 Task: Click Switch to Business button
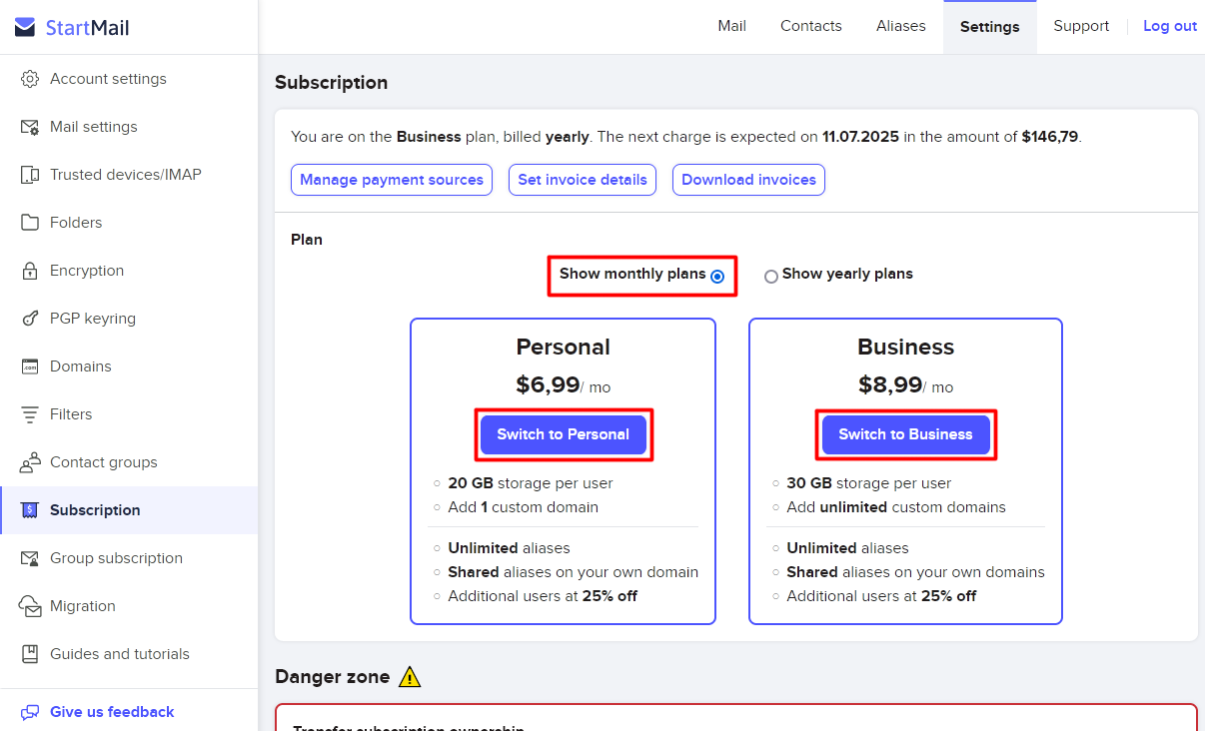coord(905,434)
